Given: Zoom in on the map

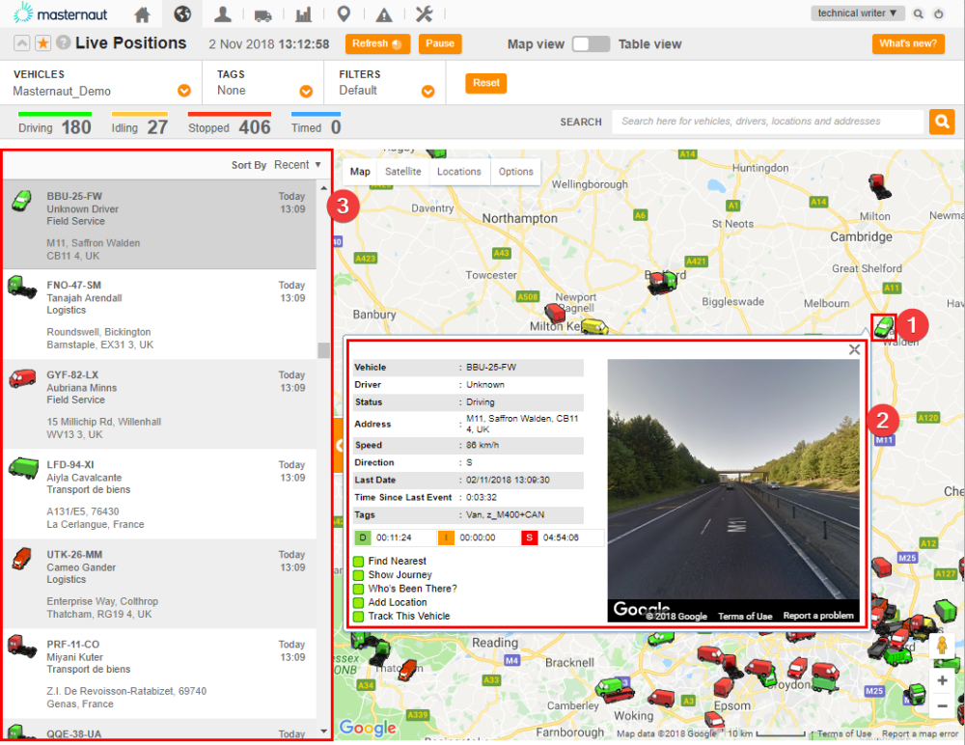Looking at the screenshot, I should [942, 680].
